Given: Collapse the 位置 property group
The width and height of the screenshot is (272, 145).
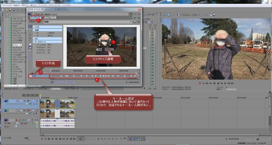Looking at the screenshot, I should tap(34, 30).
